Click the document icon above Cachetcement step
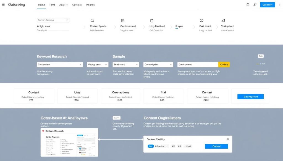The width and height of the screenshot is (283, 161). click(122, 20)
